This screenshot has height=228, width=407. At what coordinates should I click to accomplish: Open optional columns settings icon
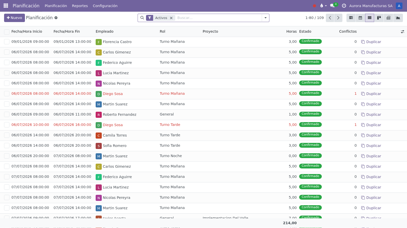tap(402, 32)
